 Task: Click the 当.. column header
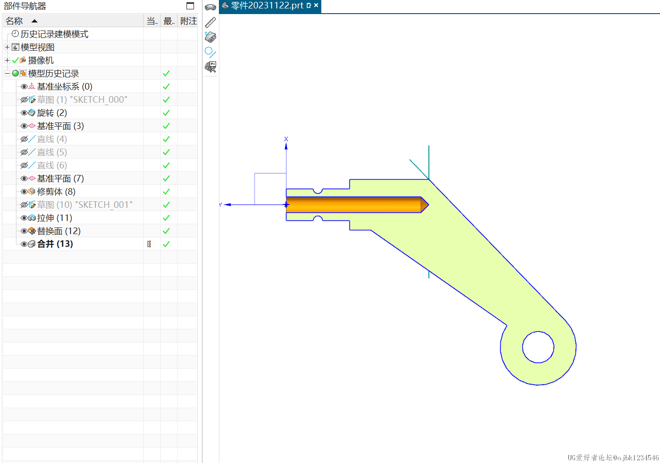tap(152, 21)
